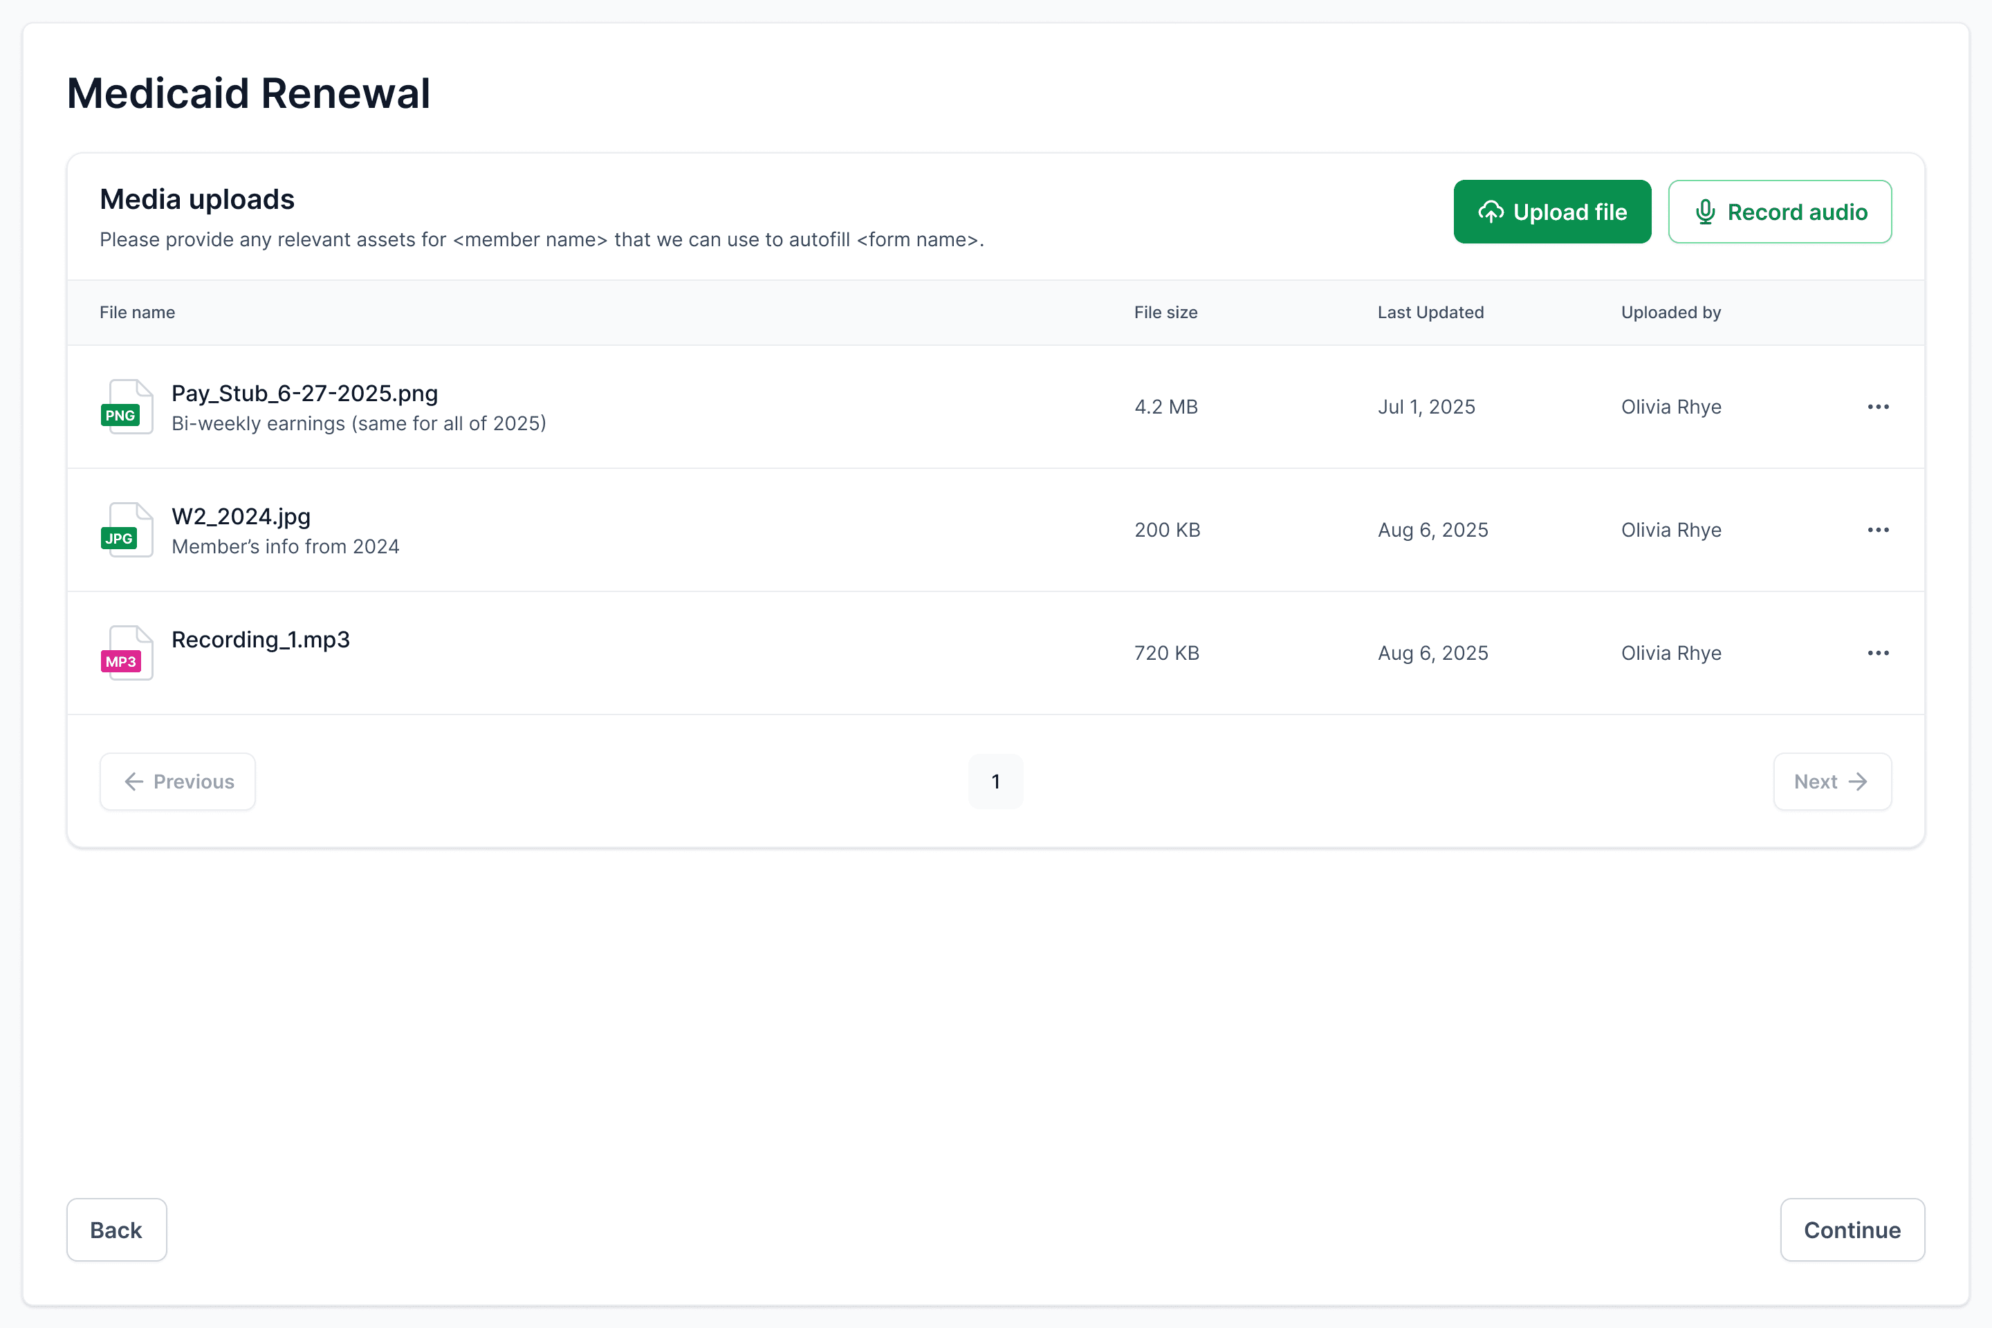
Task: Click the cloud upload icon
Action: pyautogui.click(x=1491, y=212)
